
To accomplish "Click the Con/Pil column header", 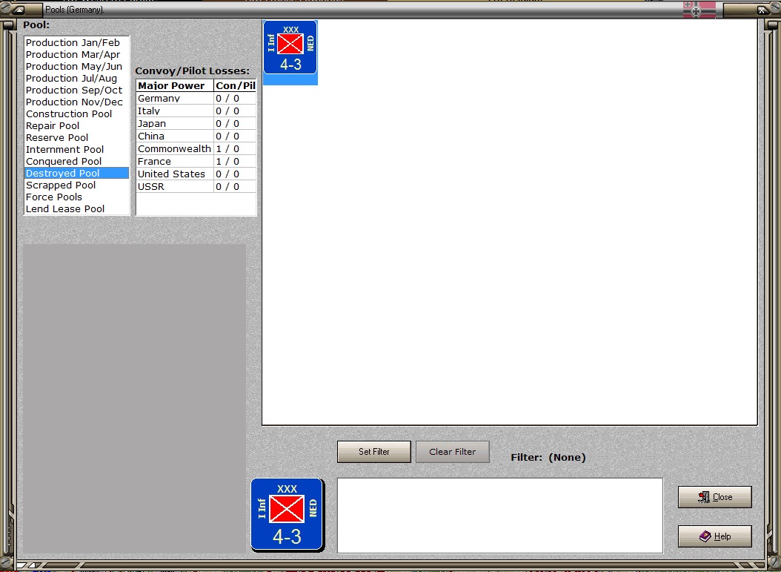I will pos(235,86).
